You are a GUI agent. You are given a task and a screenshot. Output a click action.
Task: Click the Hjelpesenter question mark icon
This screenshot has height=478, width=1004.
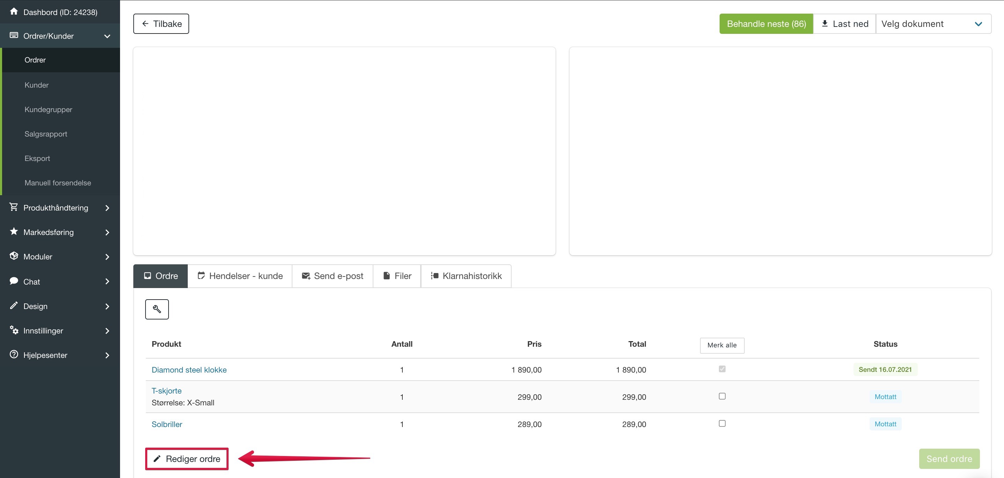[14, 354]
